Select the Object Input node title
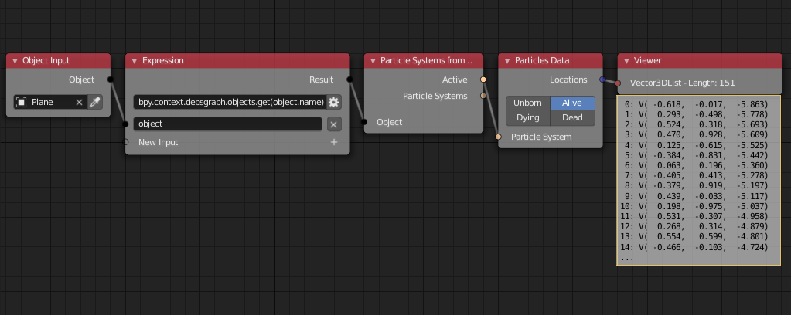This screenshot has height=315, width=791. 46,60
